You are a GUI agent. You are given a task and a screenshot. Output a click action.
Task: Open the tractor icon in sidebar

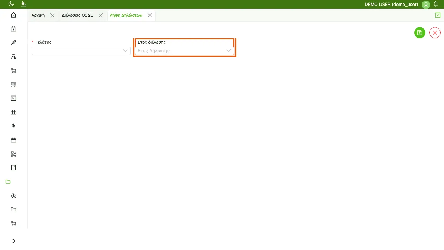pos(14,154)
